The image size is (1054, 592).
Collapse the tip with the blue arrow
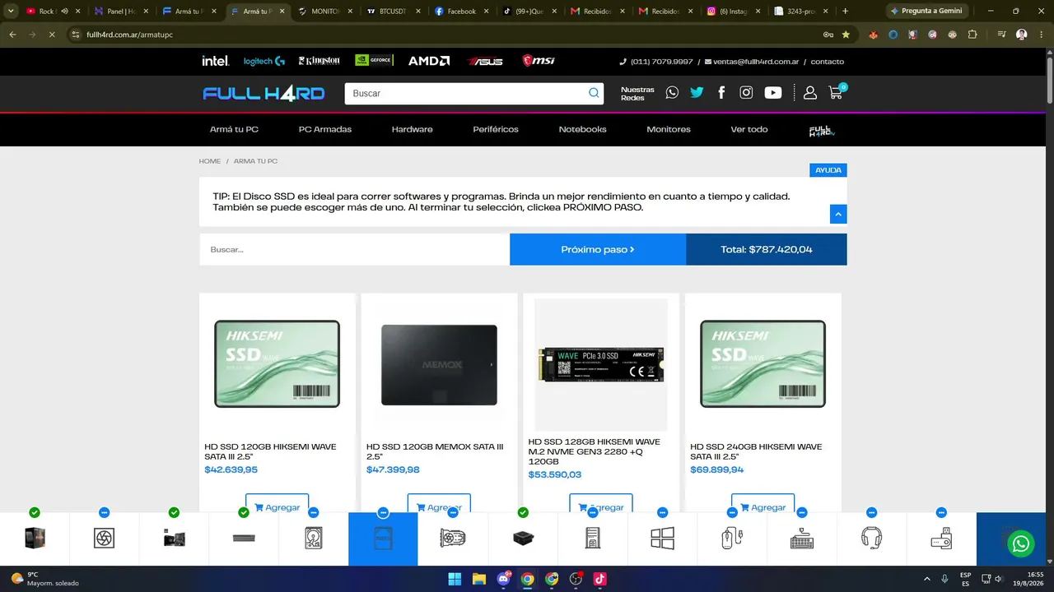[x=838, y=214]
